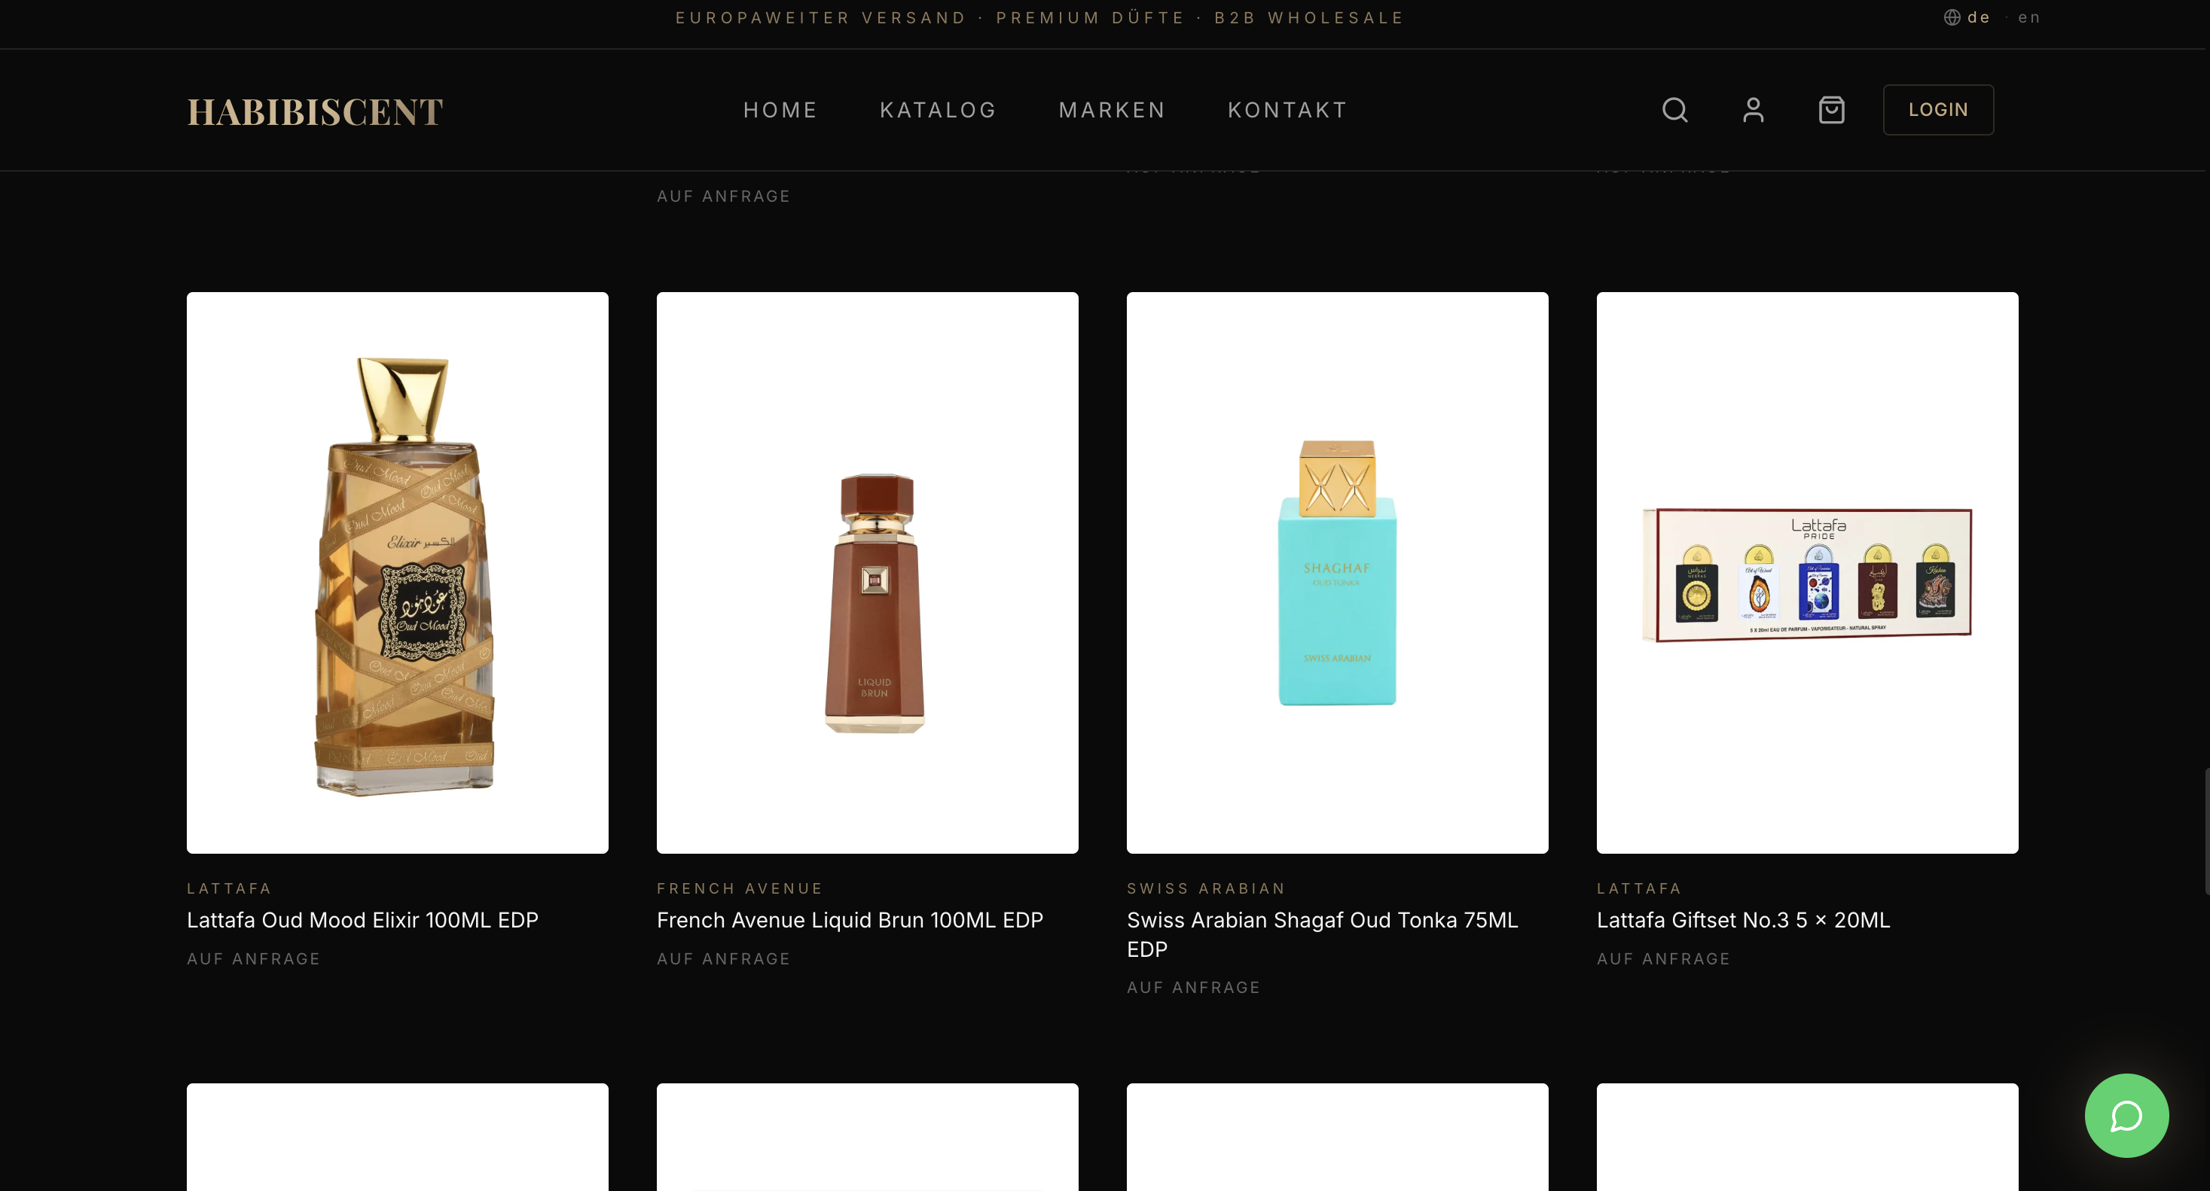The width and height of the screenshot is (2210, 1191).
Task: Open the 'French Avenue Liquid Brun 100ML EDP' title
Action: tap(850, 920)
